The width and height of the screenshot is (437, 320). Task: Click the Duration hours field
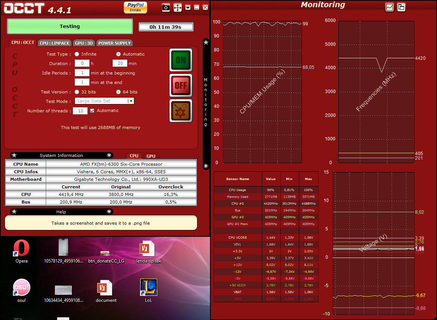(82, 64)
